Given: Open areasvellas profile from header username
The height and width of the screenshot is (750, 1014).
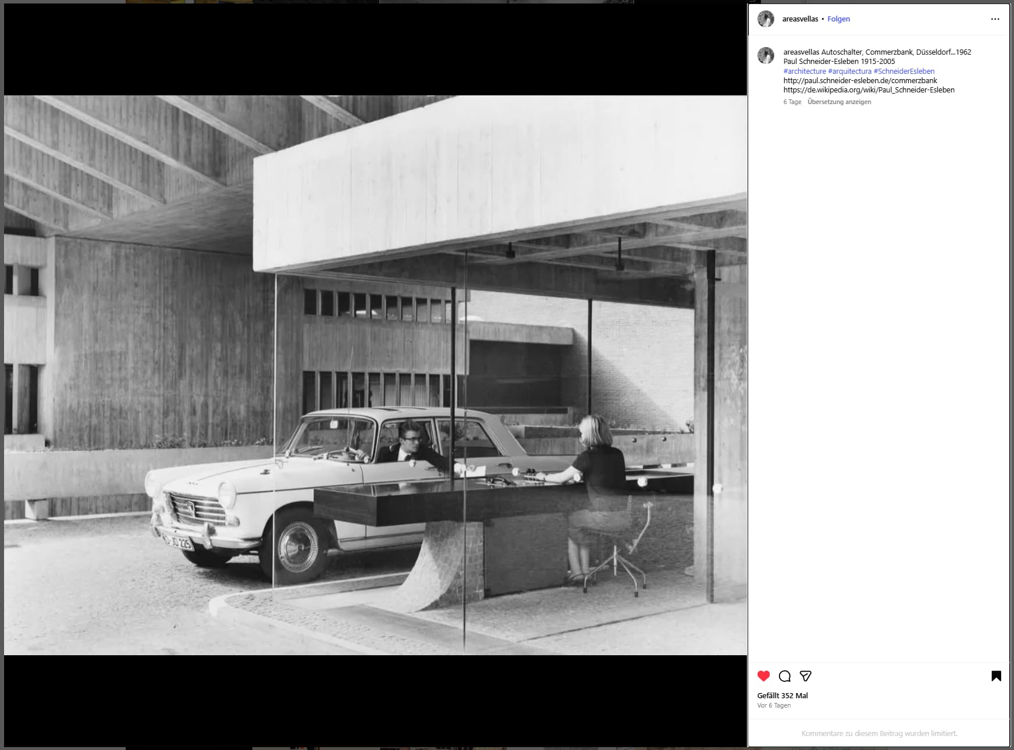Looking at the screenshot, I should pos(800,19).
